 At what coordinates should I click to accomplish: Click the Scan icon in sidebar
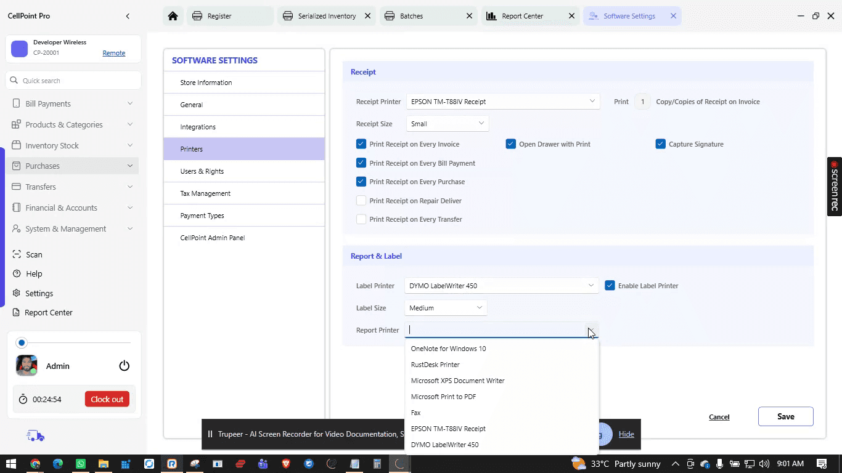tap(17, 254)
